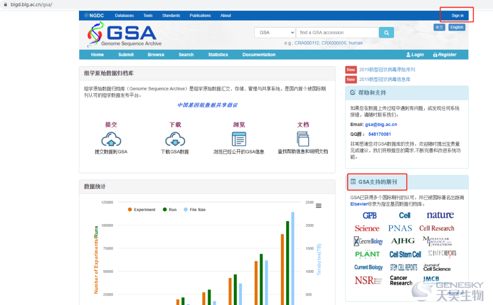Click the NGDC logo in top bar

point(94,16)
